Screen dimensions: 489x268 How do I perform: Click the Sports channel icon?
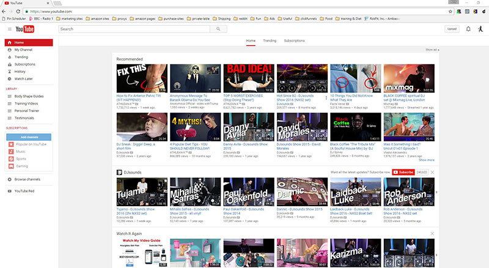point(11,158)
